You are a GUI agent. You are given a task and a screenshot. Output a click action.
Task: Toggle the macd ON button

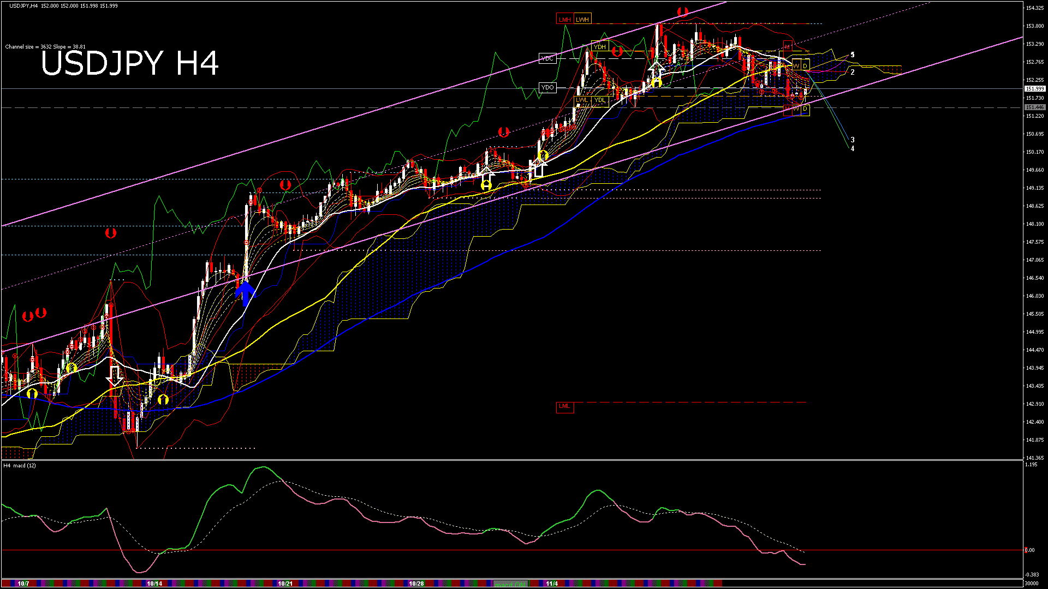coord(510,584)
